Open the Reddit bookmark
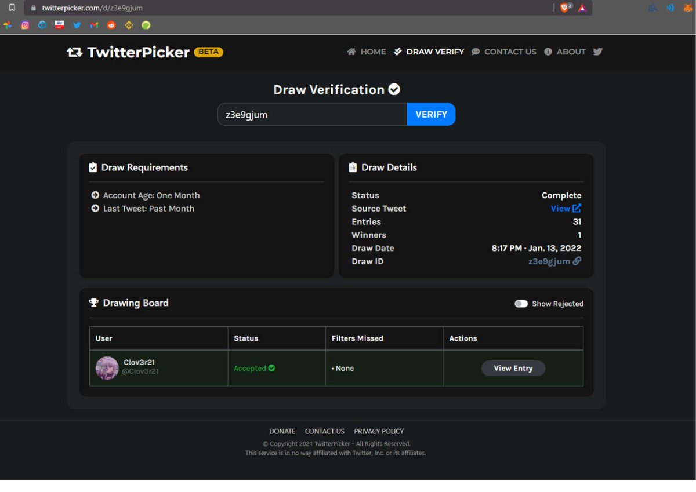 coord(111,25)
